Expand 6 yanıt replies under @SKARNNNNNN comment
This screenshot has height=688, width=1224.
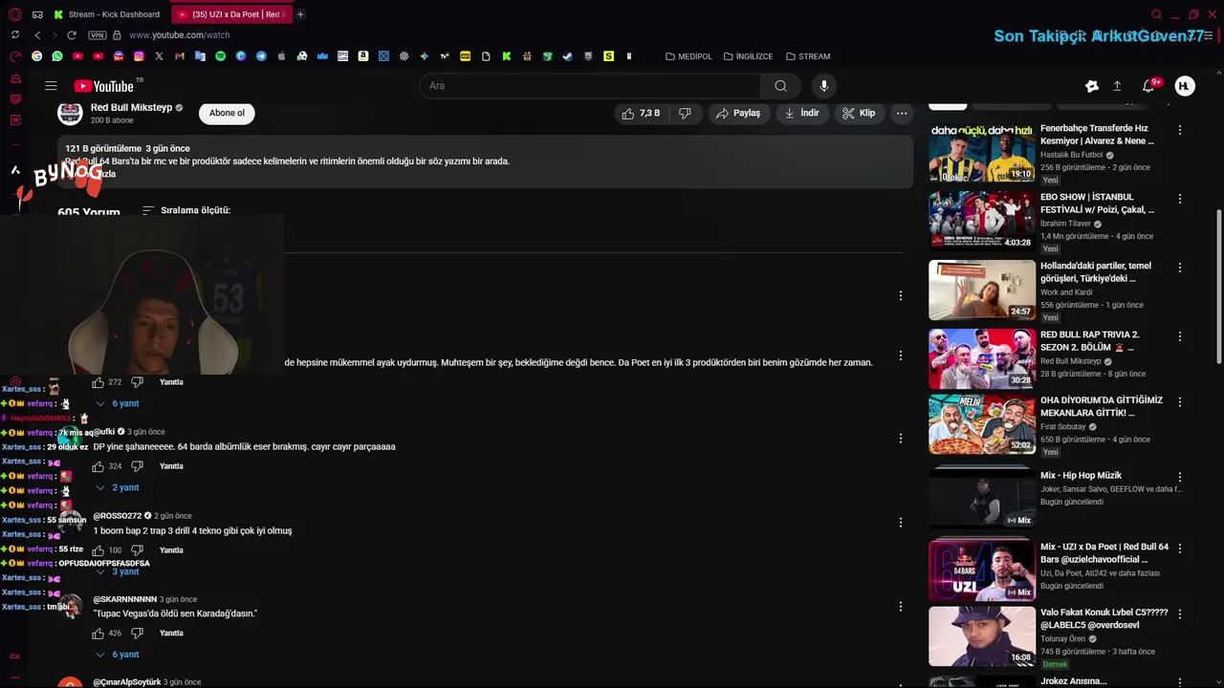(x=118, y=655)
